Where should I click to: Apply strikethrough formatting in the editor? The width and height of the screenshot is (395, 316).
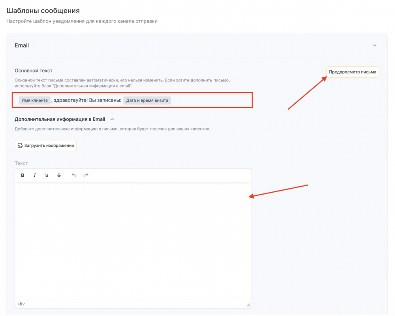(x=59, y=175)
